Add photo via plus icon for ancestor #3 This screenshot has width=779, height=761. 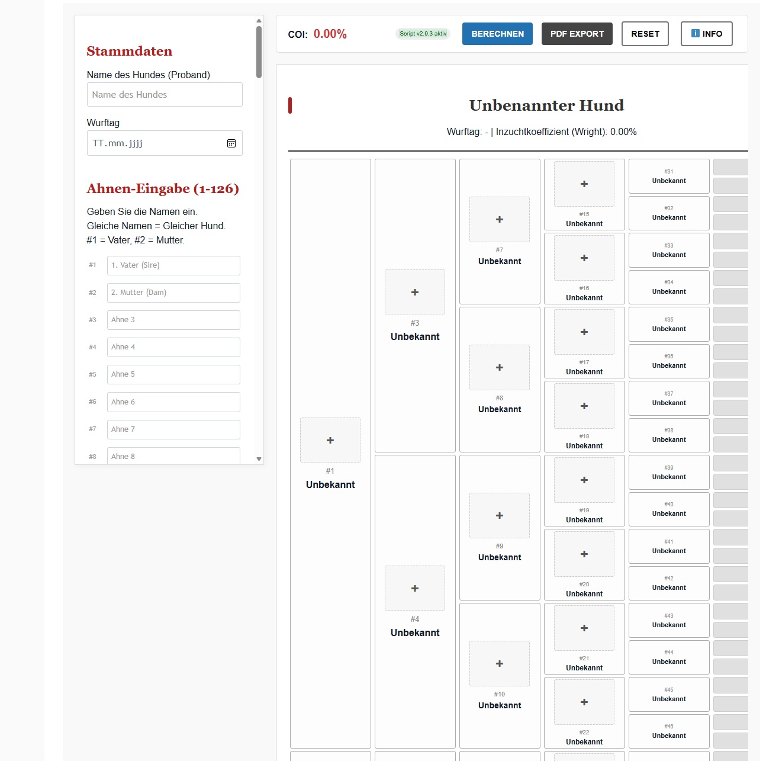(415, 292)
